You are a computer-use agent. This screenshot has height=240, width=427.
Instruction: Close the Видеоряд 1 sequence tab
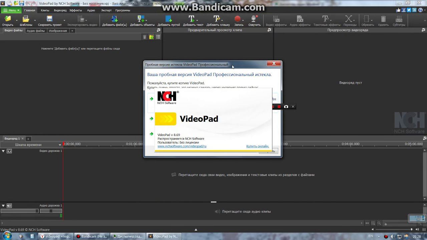pyautogui.click(x=23, y=139)
